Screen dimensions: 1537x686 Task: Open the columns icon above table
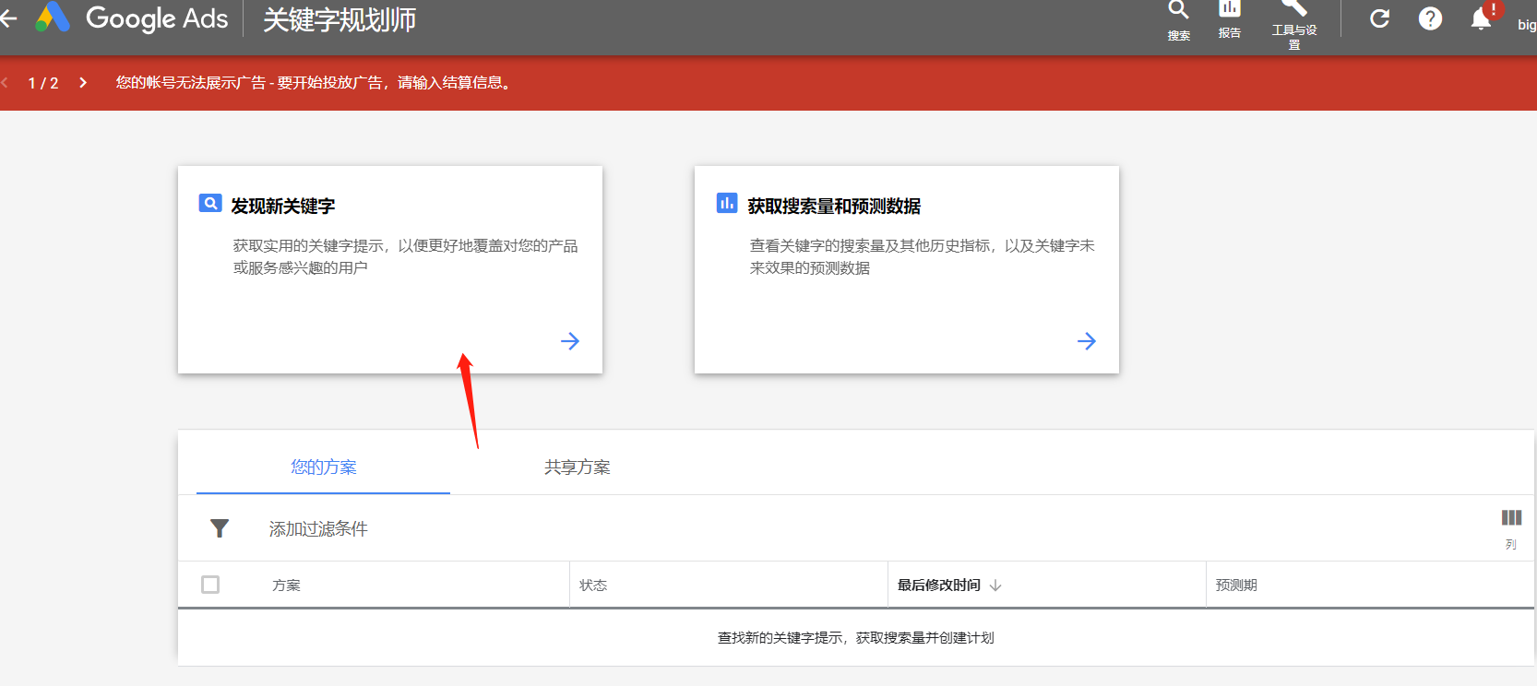coord(1511,518)
